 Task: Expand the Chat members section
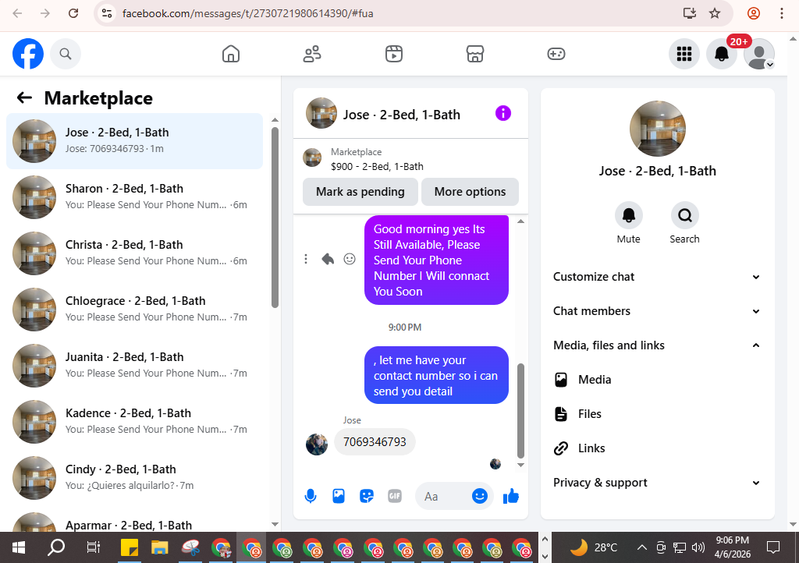[x=657, y=311]
